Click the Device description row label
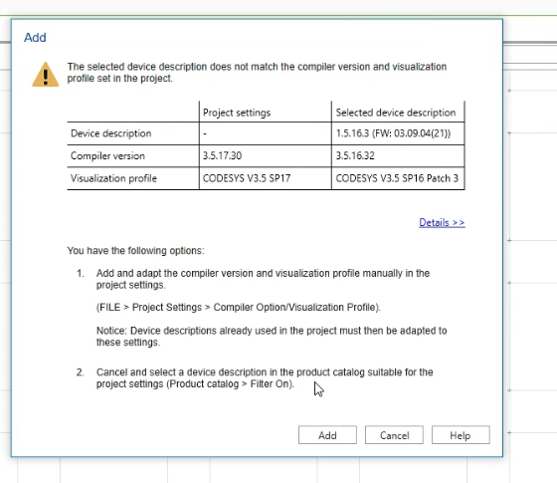The height and width of the screenshot is (483, 557). click(x=110, y=133)
